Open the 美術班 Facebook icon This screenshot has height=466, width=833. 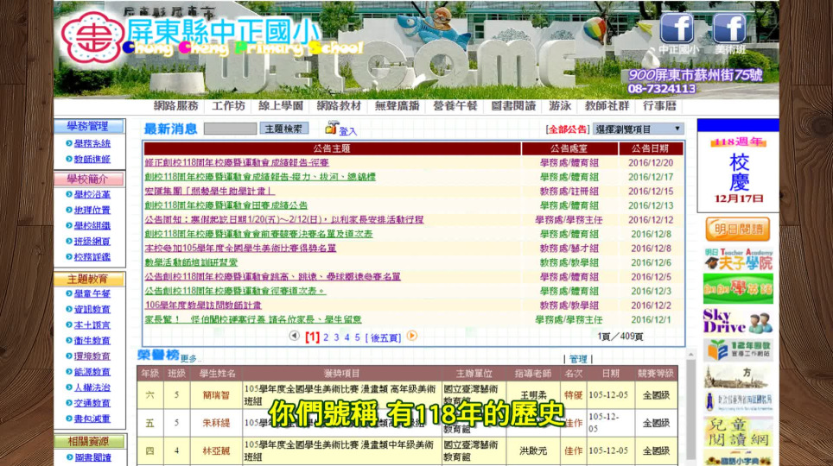coord(729,28)
